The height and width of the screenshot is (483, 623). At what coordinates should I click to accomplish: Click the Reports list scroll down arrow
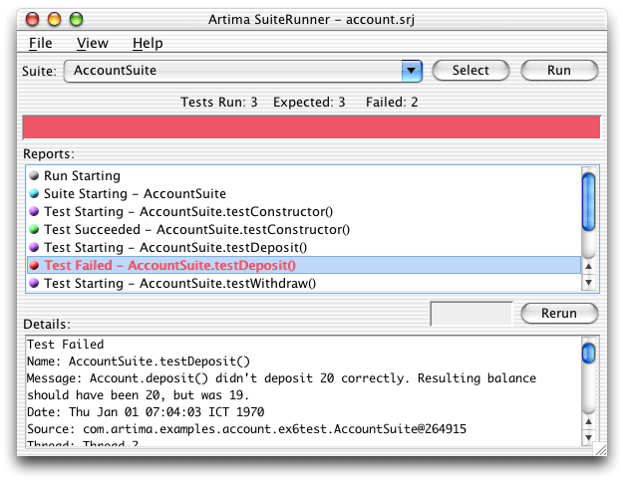point(588,282)
